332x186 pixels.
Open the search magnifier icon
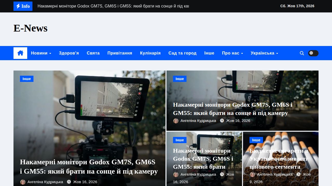(302, 53)
